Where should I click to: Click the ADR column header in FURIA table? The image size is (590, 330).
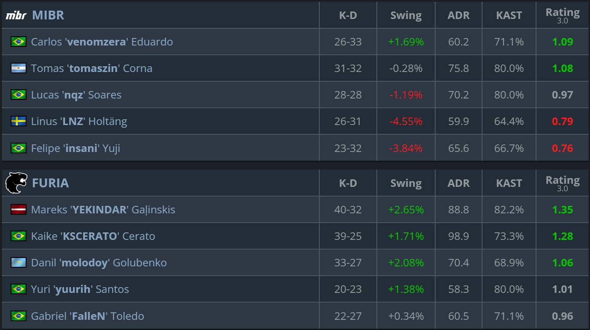(x=459, y=183)
